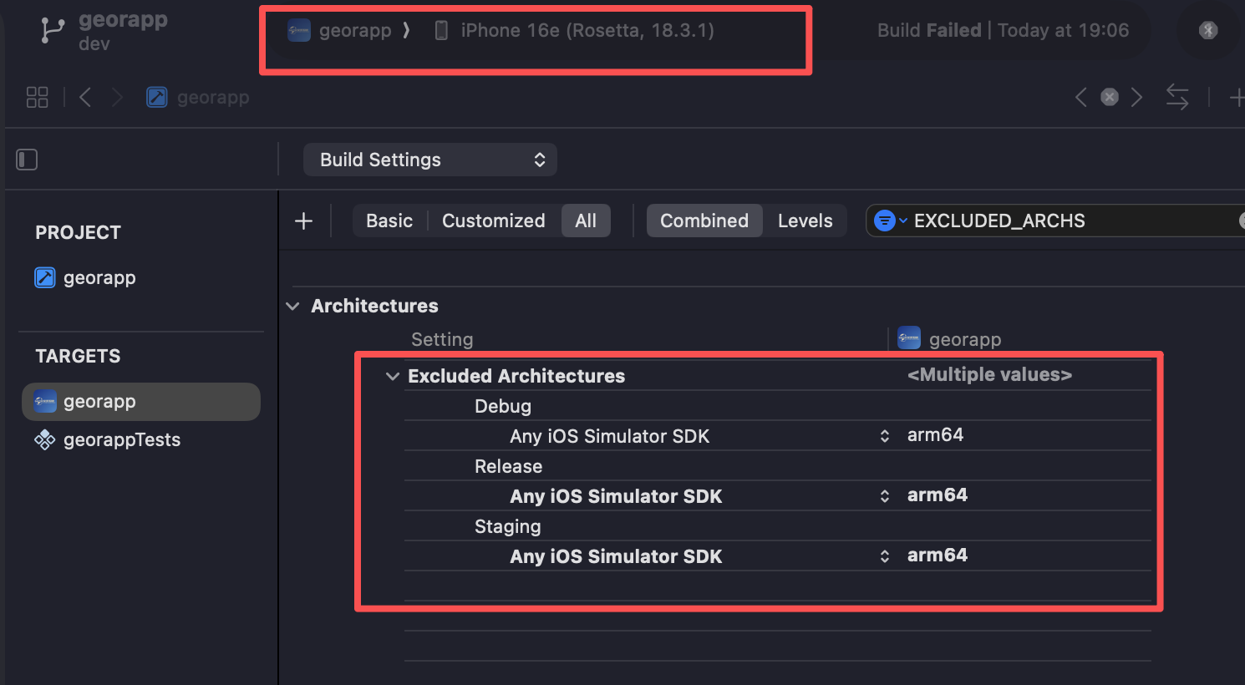
Task: Go back with the navigation arrow
Action: pos(85,98)
